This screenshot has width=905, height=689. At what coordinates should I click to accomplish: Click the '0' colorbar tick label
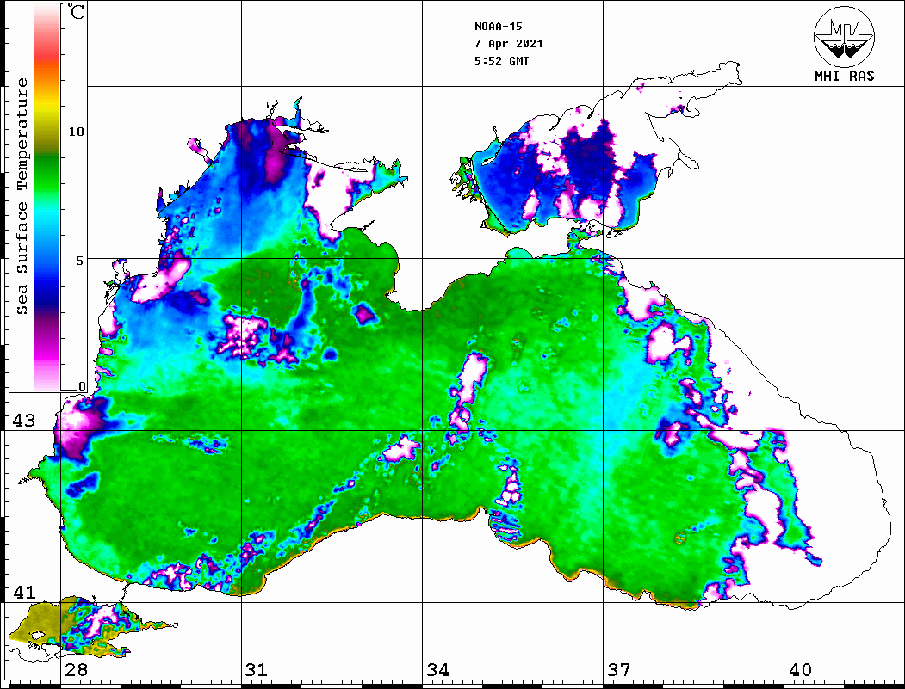tap(82, 387)
